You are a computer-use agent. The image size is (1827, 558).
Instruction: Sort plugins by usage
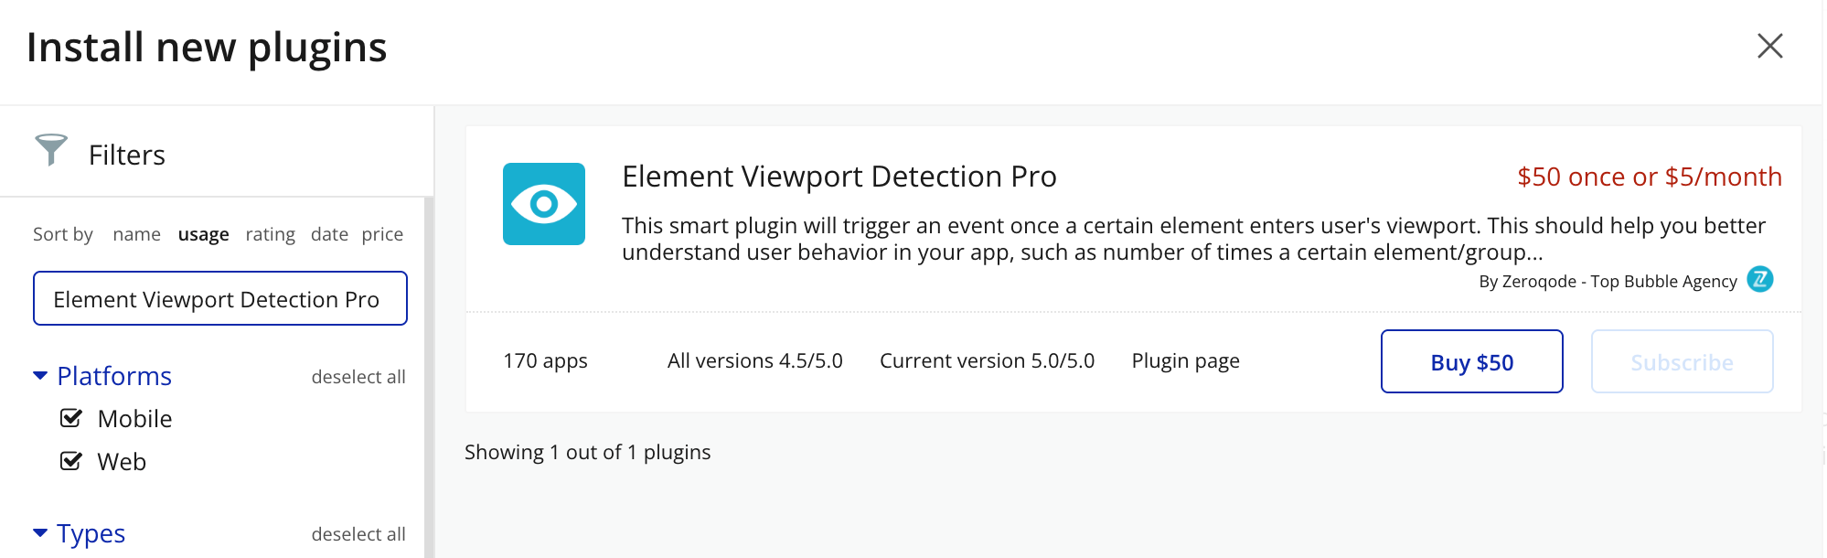203,234
